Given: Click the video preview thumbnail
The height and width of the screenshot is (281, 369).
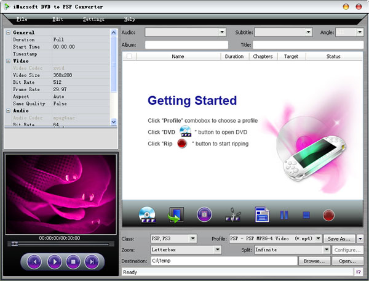Looking at the screenshot, I should pos(61,194).
